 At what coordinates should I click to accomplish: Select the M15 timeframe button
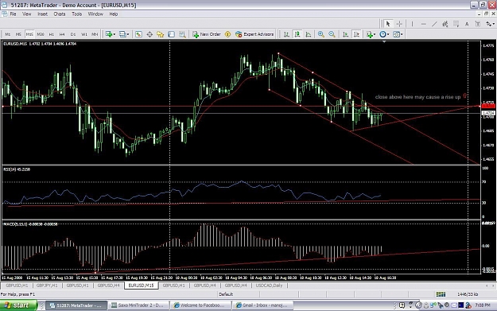[29, 34]
